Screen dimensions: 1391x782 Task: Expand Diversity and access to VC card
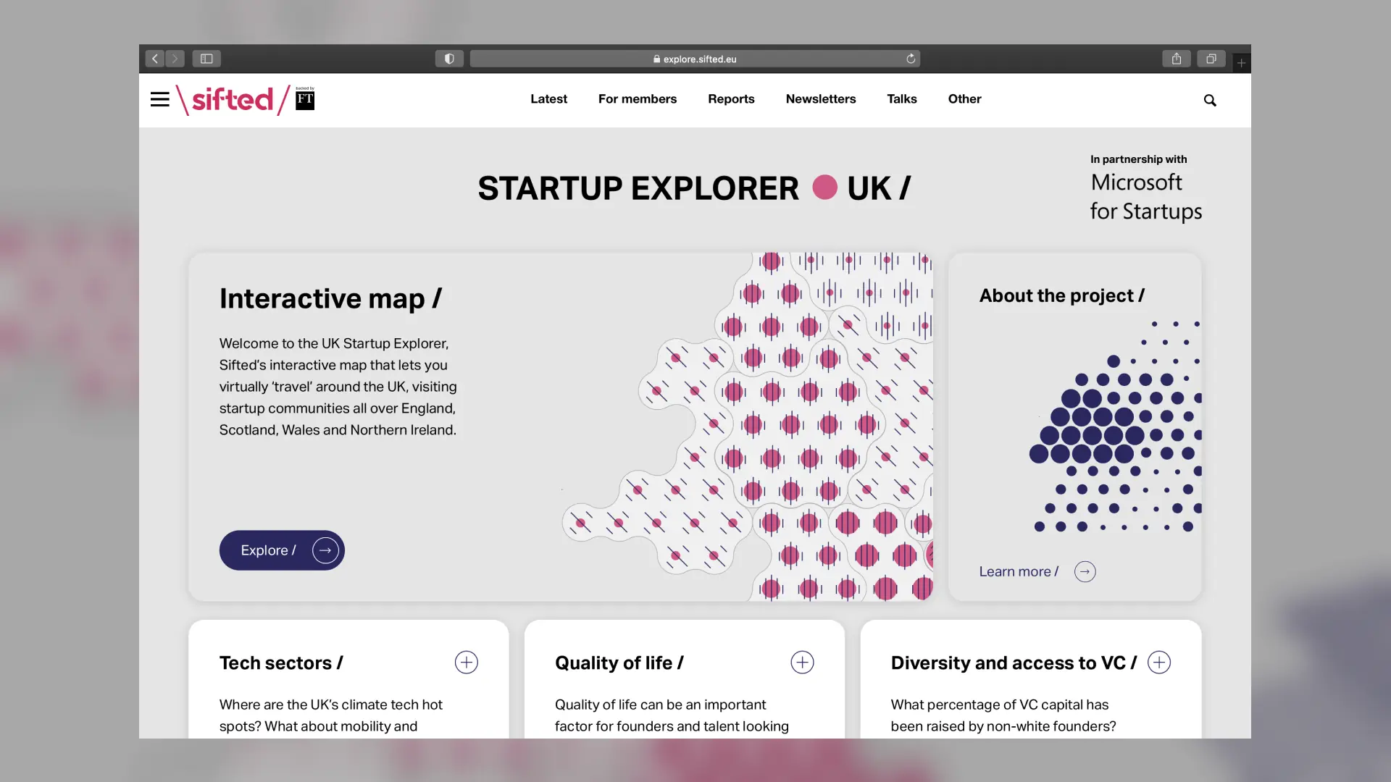[x=1159, y=662]
